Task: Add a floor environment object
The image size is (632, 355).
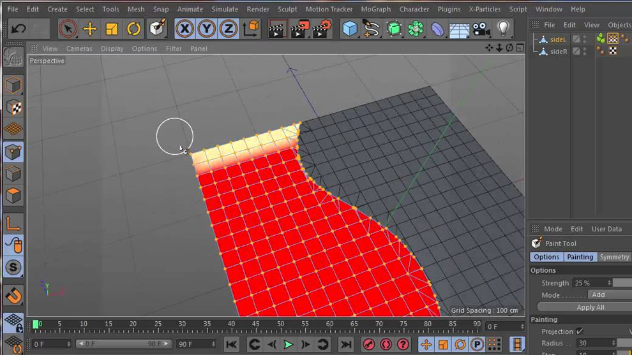Action: [459, 29]
